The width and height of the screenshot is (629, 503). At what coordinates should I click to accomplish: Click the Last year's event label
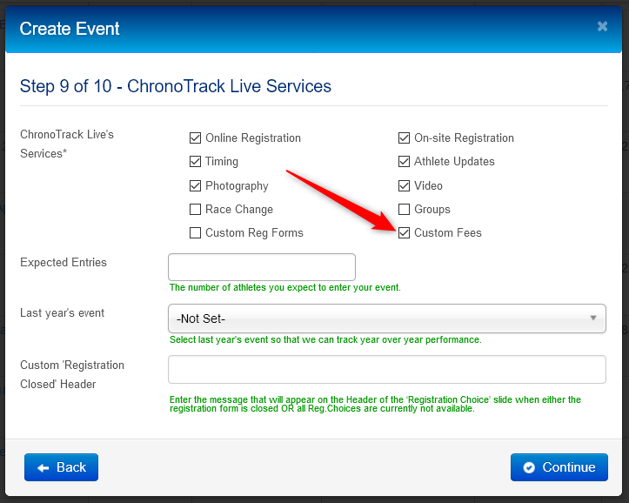[62, 313]
